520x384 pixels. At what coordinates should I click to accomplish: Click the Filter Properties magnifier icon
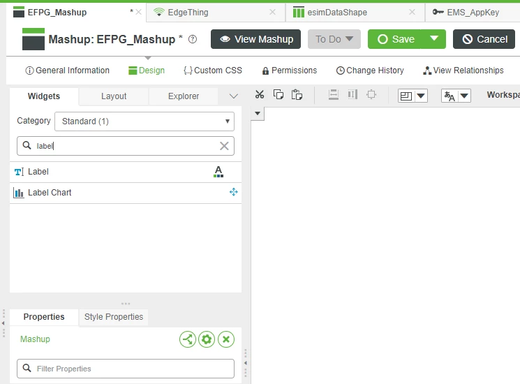(x=27, y=368)
